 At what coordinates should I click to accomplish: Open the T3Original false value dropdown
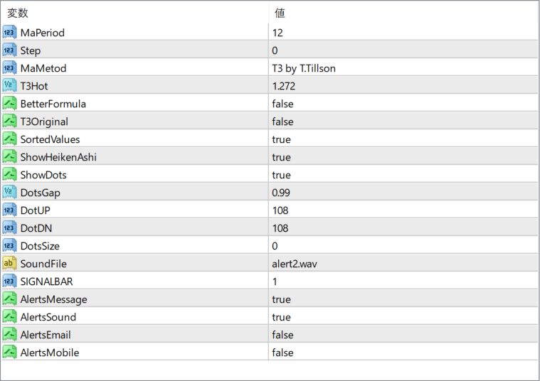[403, 122]
